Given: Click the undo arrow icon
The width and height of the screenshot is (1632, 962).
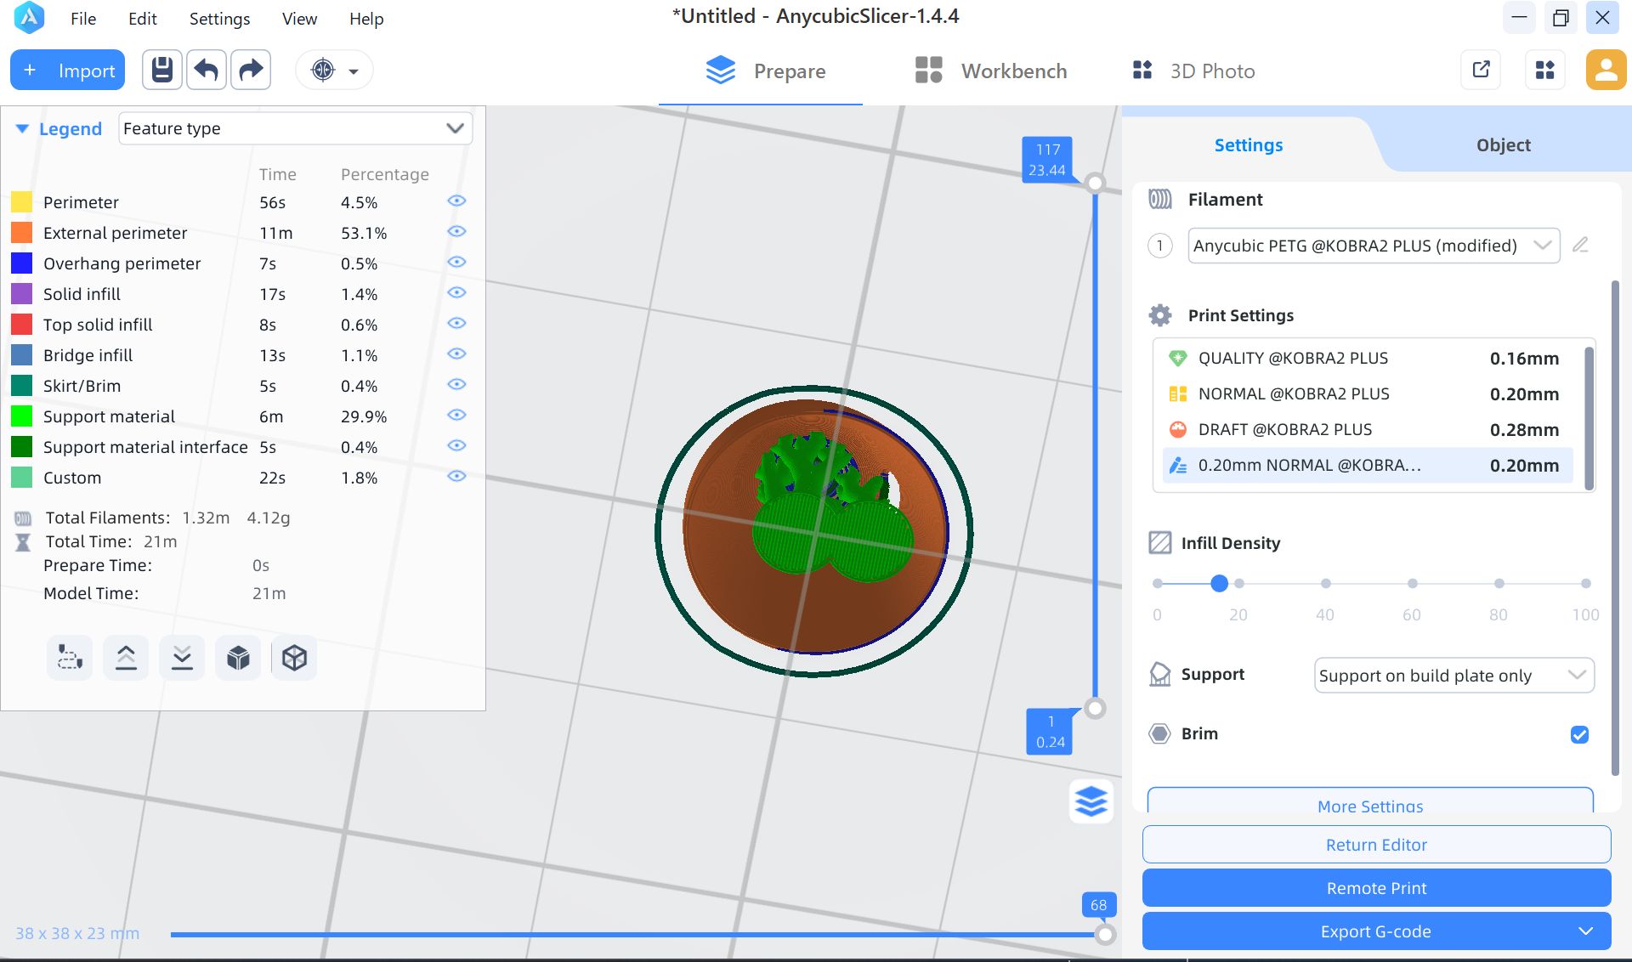Looking at the screenshot, I should click(x=207, y=70).
